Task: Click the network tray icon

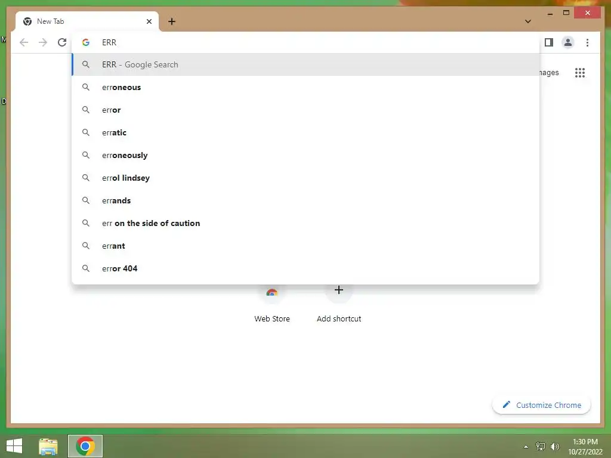Action: (541, 446)
